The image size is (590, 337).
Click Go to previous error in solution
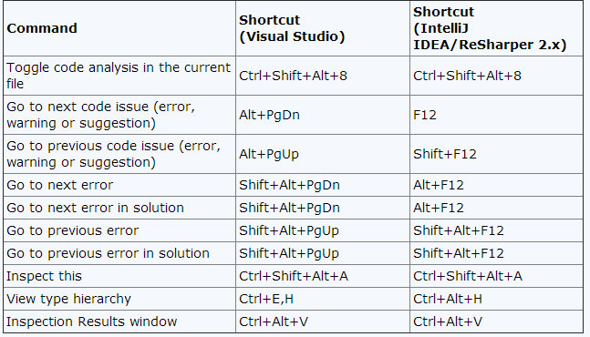click(119, 253)
